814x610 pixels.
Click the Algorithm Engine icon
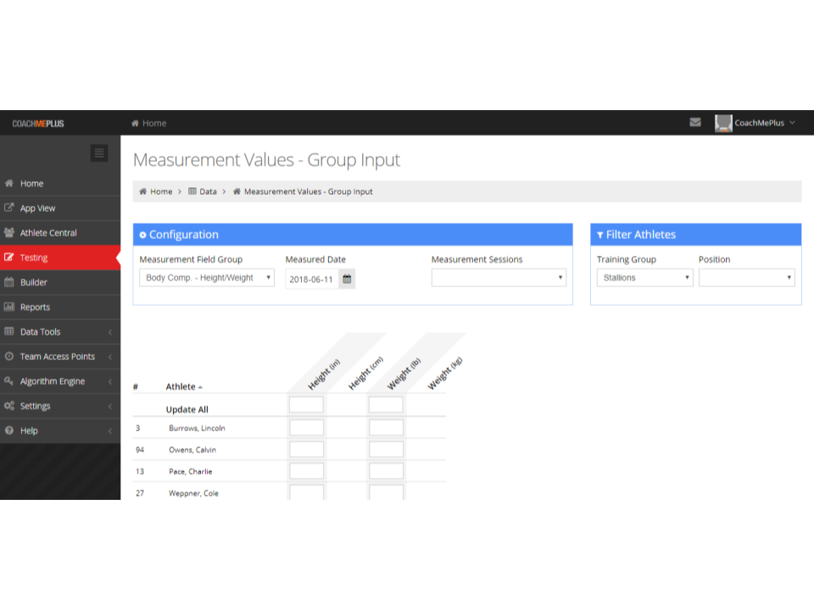(x=8, y=380)
